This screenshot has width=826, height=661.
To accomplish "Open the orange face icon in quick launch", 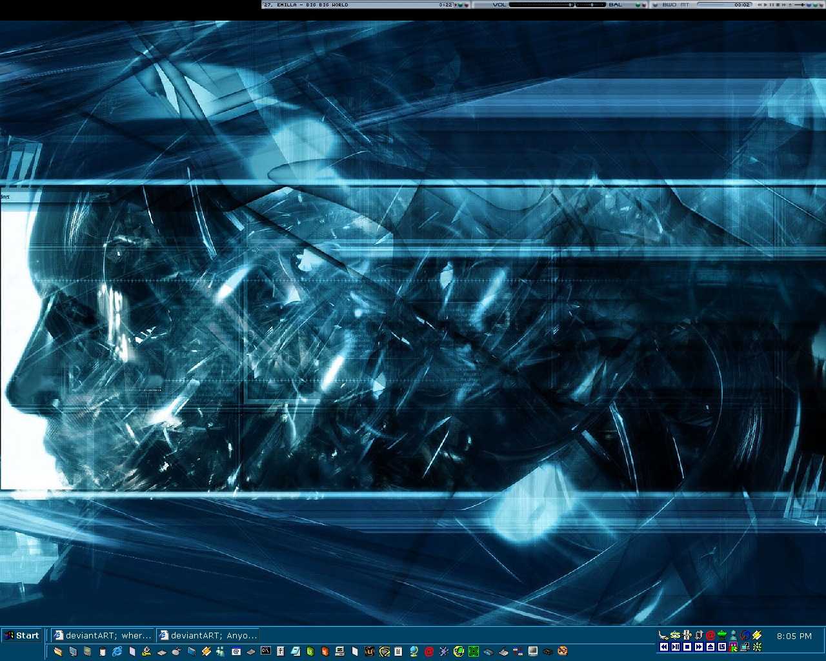I will [562, 651].
